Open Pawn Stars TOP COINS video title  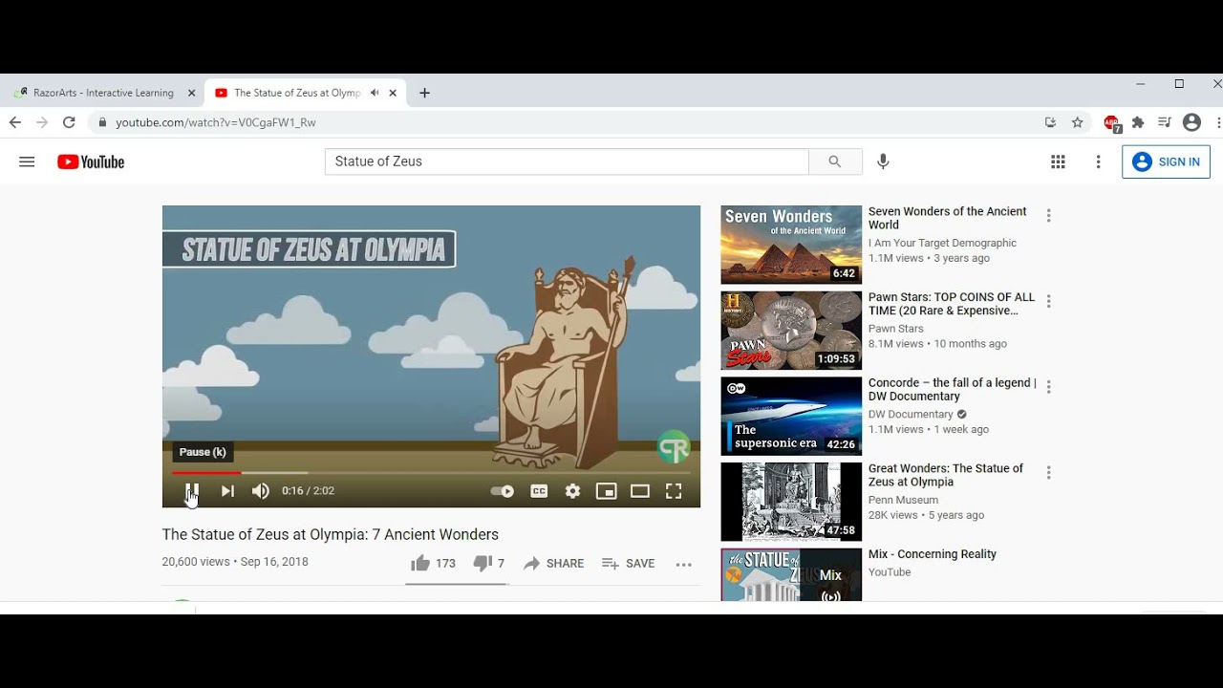coord(952,304)
